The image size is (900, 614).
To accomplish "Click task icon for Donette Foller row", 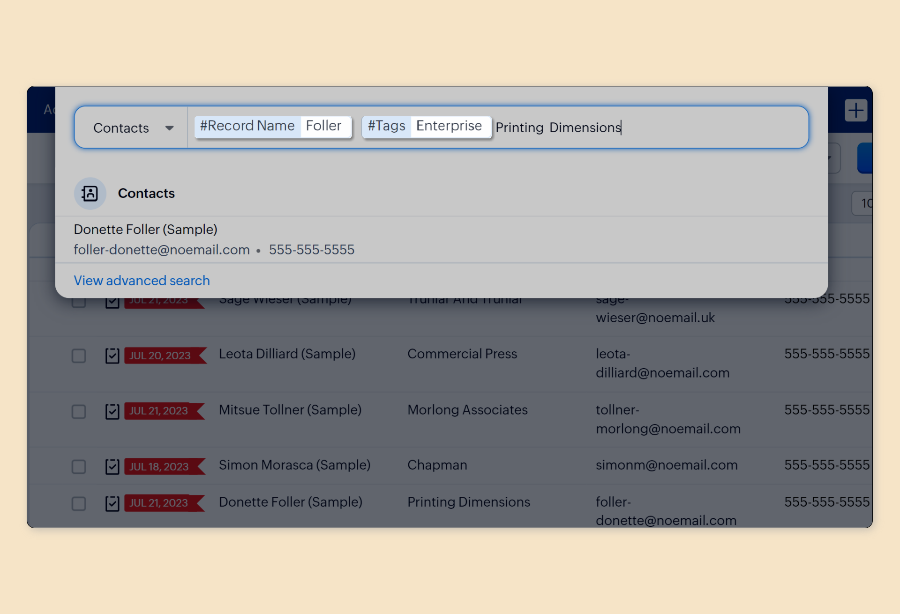I will 112,503.
